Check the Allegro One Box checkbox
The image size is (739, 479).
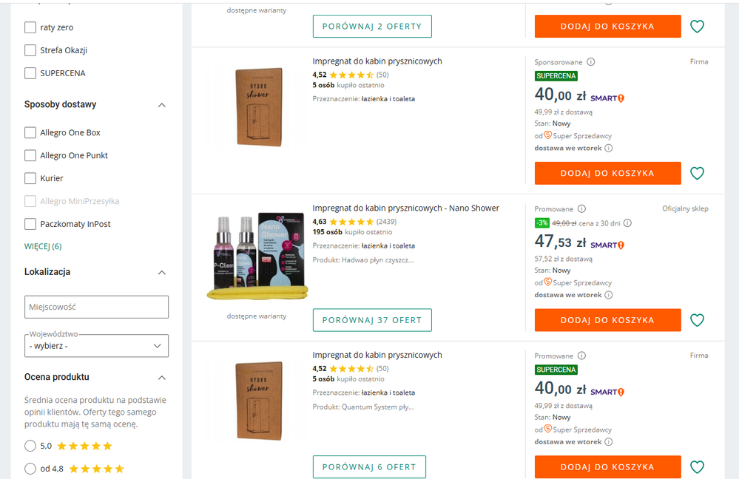30,132
